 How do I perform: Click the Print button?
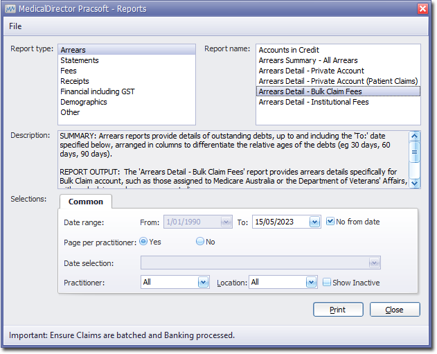pos(338,310)
